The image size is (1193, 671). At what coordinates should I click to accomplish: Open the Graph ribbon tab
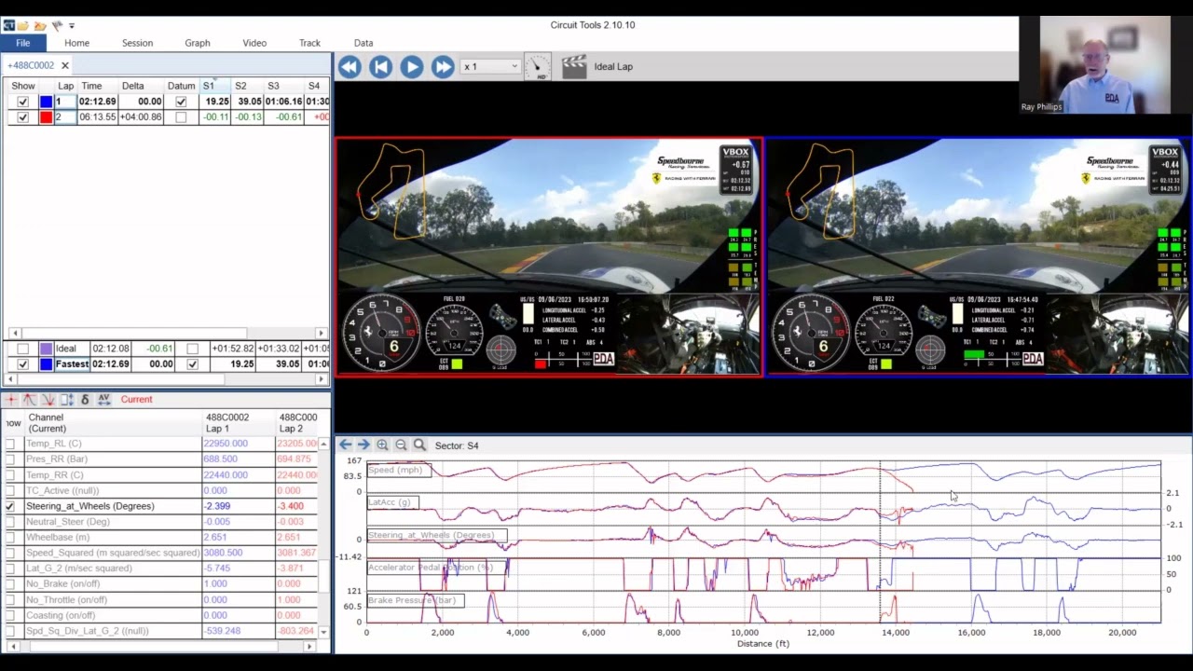click(197, 43)
